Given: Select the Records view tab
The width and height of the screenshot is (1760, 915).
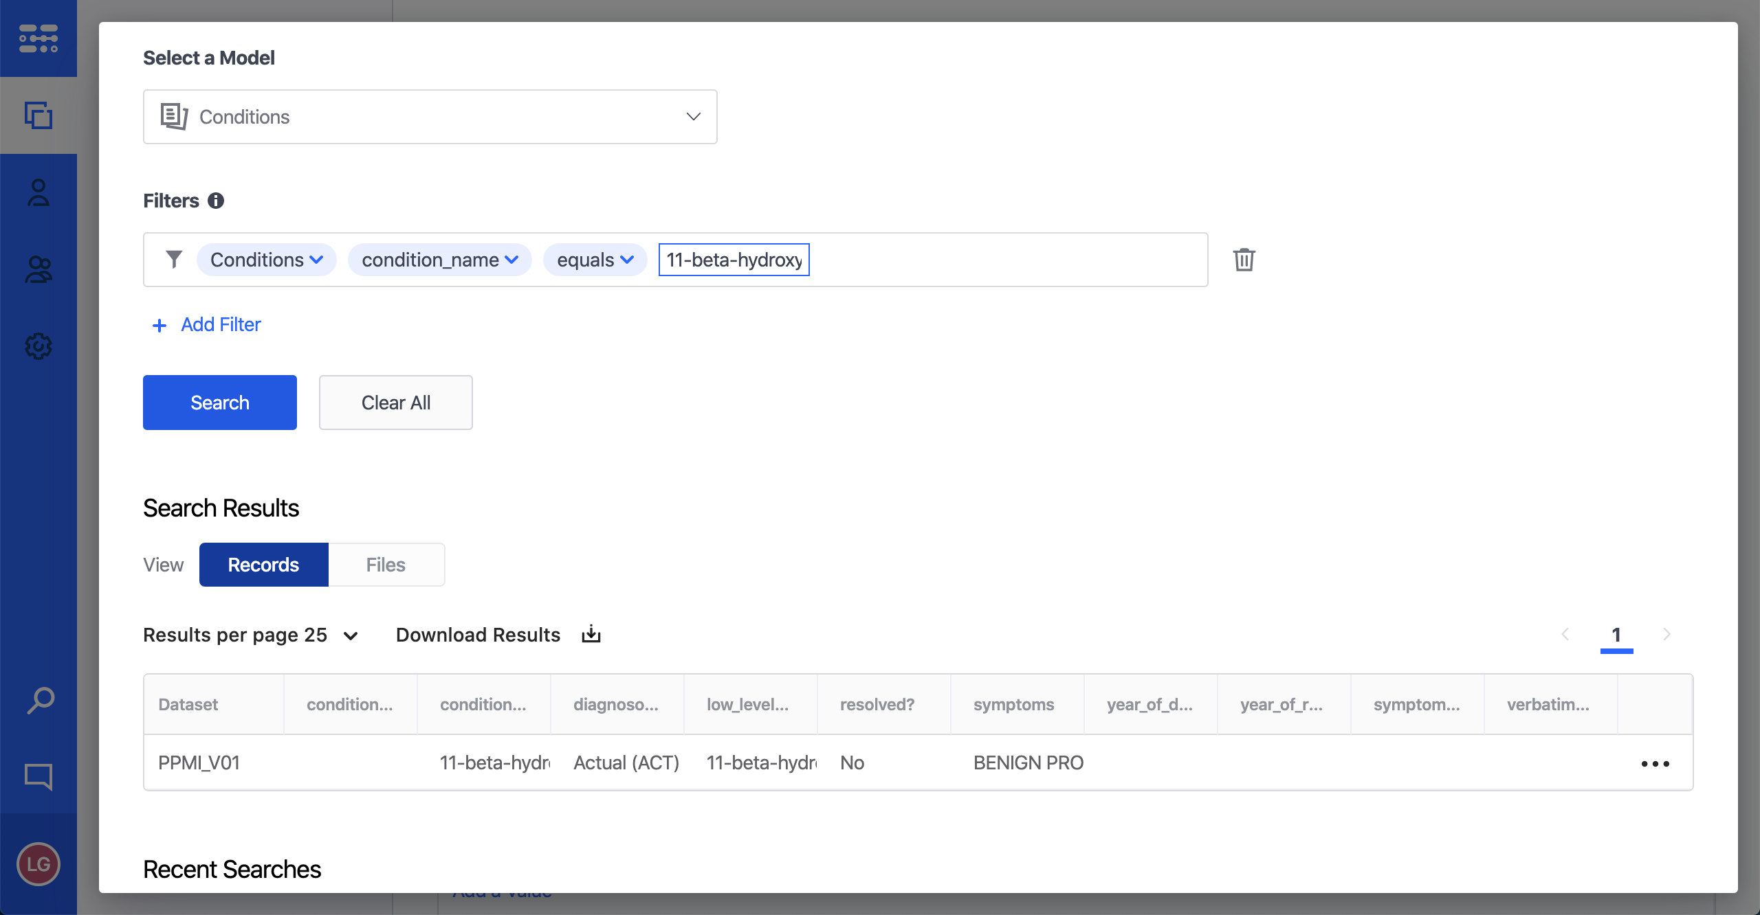Looking at the screenshot, I should click(x=263, y=565).
